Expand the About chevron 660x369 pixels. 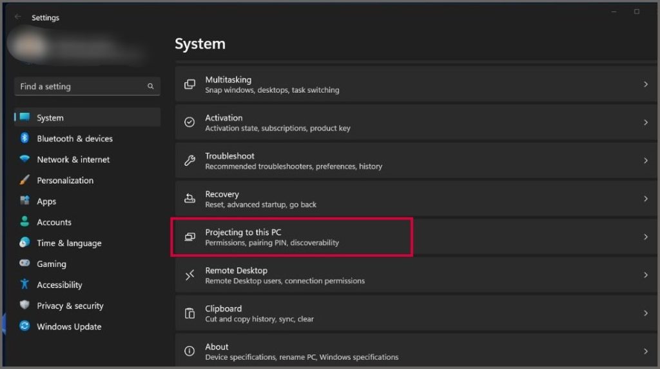(x=646, y=351)
